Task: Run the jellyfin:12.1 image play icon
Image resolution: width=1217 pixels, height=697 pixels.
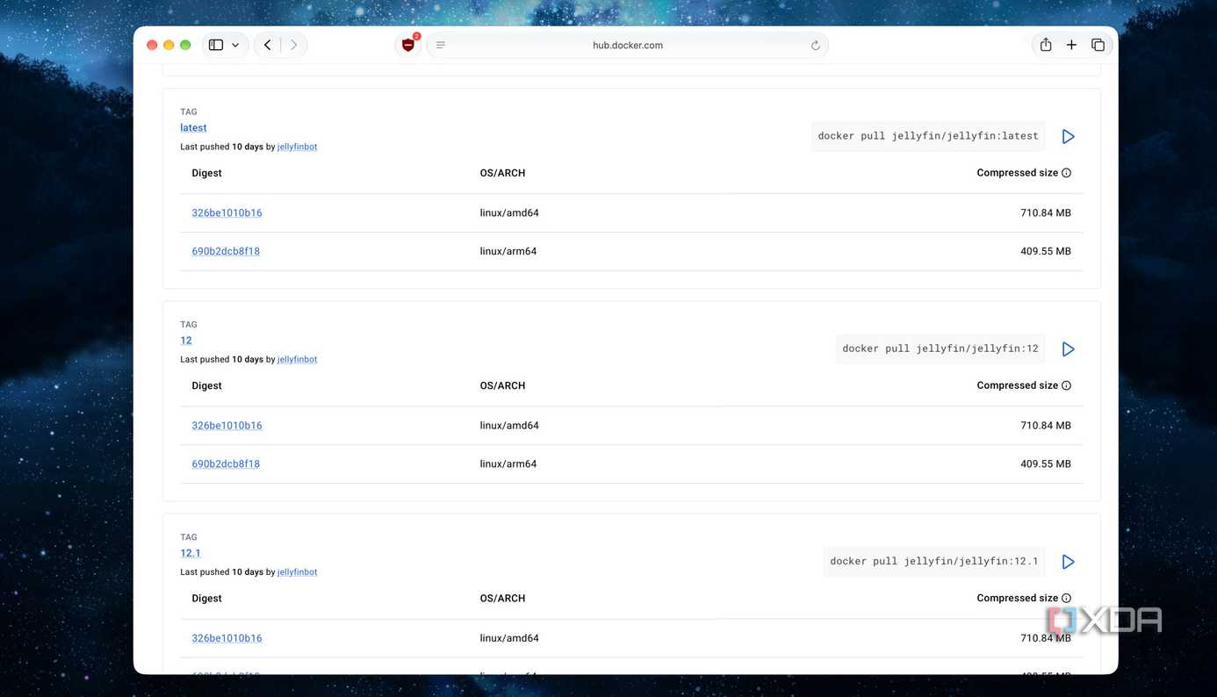Action: point(1068,562)
